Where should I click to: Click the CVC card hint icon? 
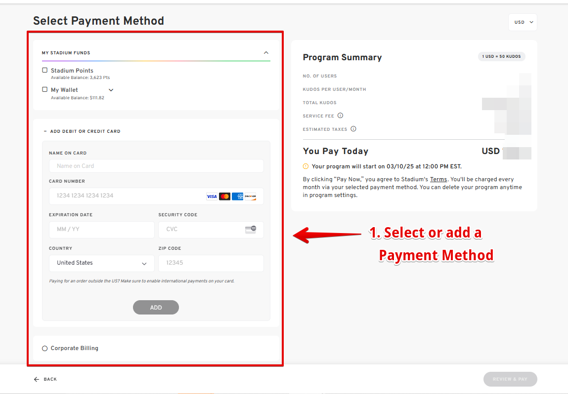tap(251, 229)
